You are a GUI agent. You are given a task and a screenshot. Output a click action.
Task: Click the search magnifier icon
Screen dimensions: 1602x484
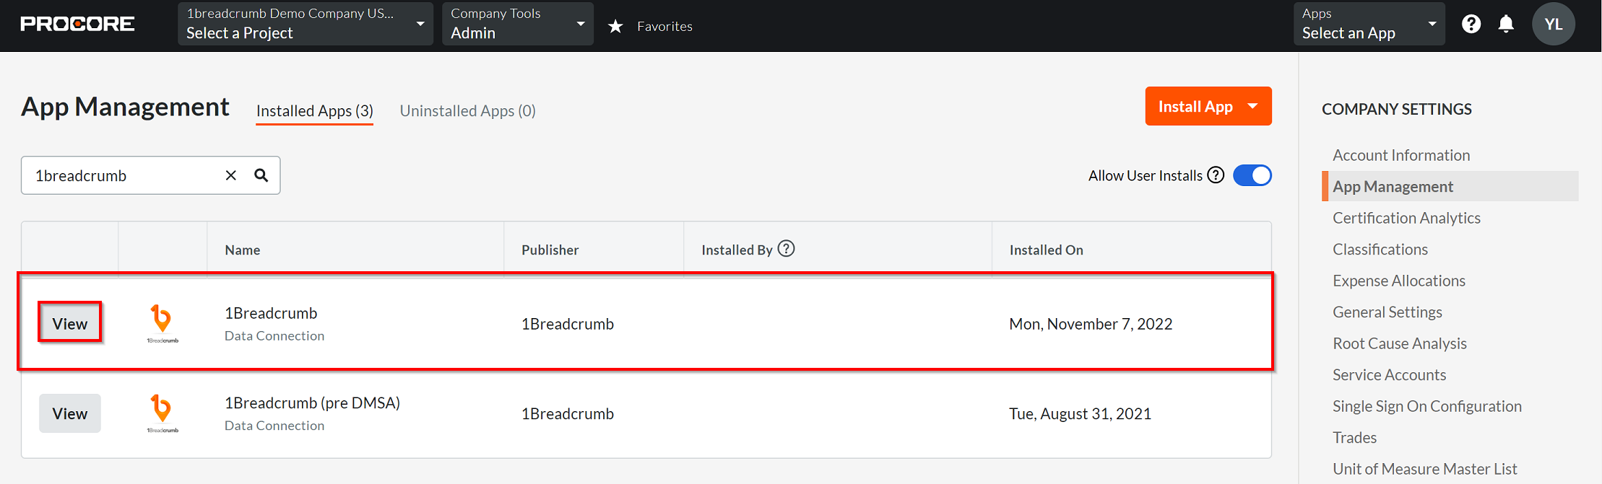[x=261, y=175]
